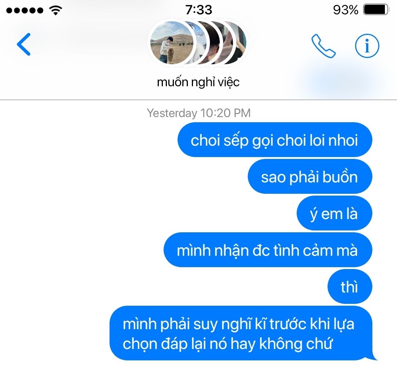Image resolution: width=397 pixels, height=367 pixels.
Task: Tap the 7:33 clock in the status bar
Action: pos(198,10)
